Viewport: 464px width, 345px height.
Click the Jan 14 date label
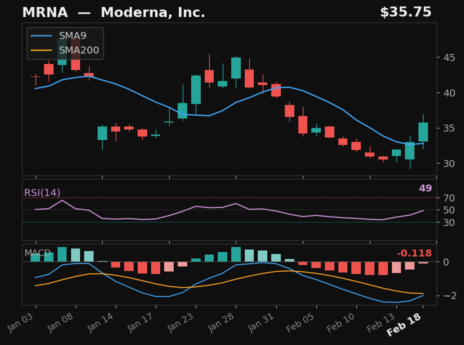click(101, 322)
